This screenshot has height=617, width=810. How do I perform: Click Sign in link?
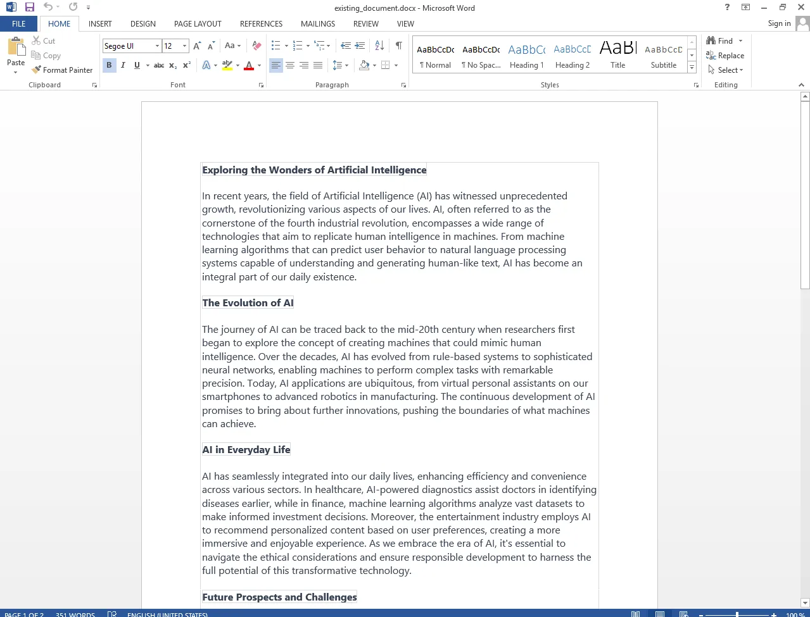(779, 23)
